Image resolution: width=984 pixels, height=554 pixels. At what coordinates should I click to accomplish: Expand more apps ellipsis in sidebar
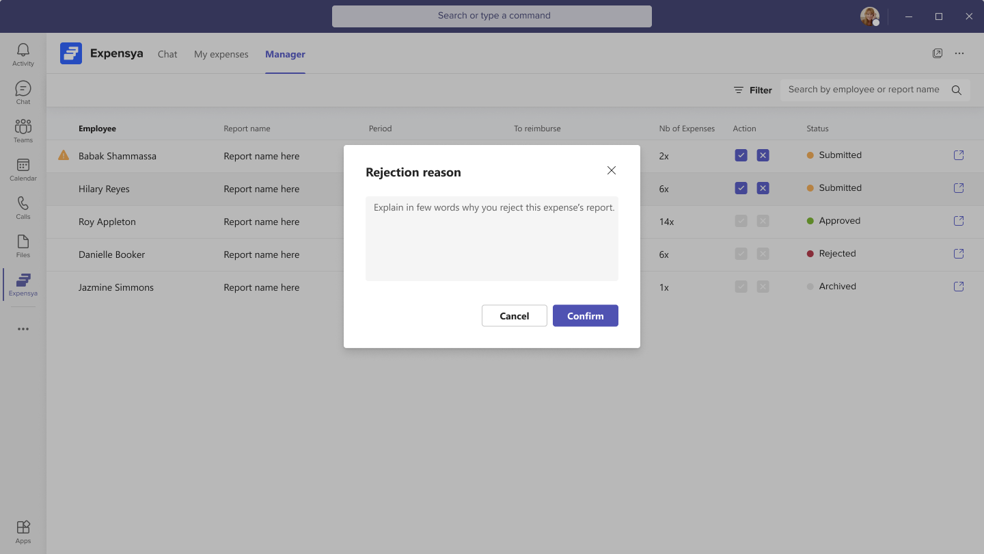(x=23, y=329)
